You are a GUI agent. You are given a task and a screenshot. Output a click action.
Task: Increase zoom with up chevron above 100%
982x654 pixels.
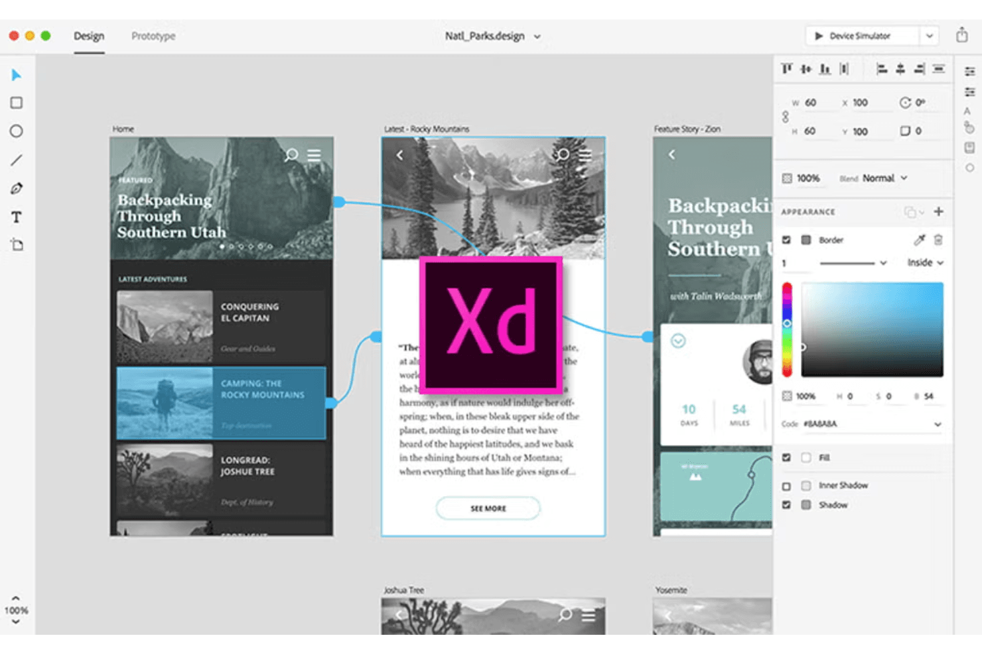16,598
